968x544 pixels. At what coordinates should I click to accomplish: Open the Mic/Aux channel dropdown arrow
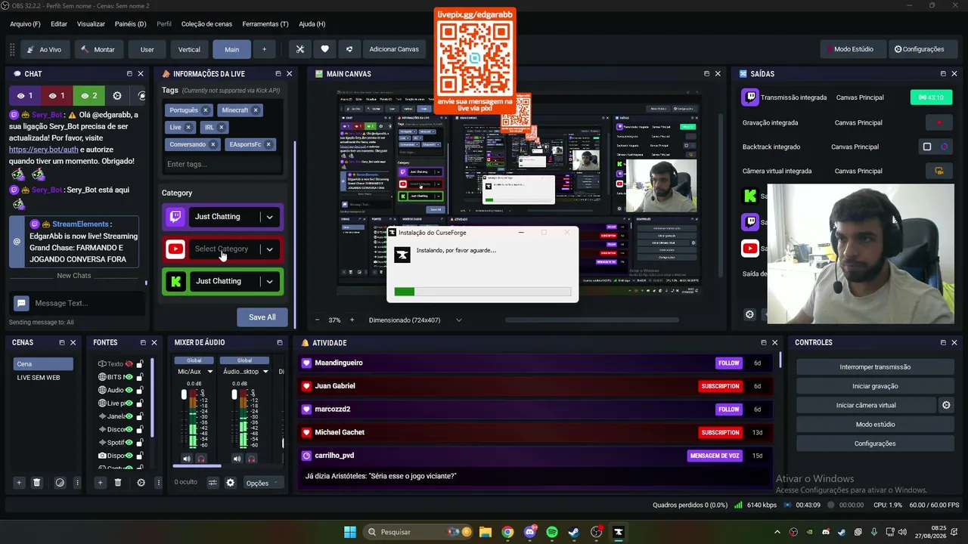209,372
